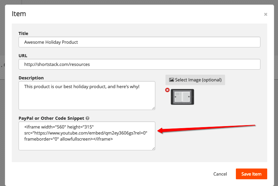Screen dimensions: 278x186
Task: Close the Item dialog with the X
Action: (266, 14)
